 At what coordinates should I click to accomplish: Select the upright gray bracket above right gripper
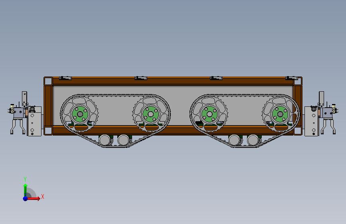point(322,98)
